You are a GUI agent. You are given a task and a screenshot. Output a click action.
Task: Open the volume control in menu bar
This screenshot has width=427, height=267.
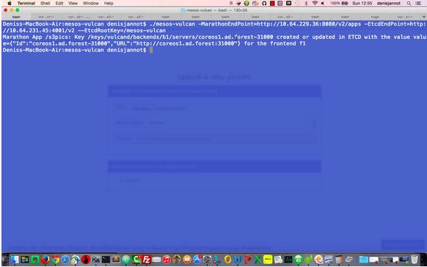[x=323, y=3]
